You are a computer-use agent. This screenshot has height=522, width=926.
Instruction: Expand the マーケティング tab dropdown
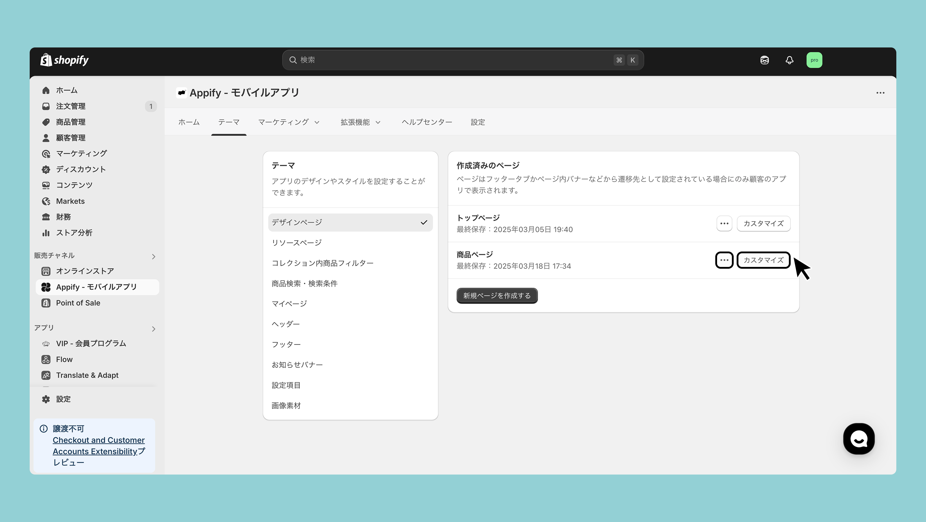coord(289,122)
